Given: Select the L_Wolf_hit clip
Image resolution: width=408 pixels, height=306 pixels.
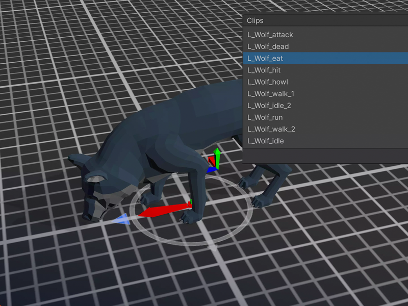Looking at the screenshot, I should (x=325, y=70).
